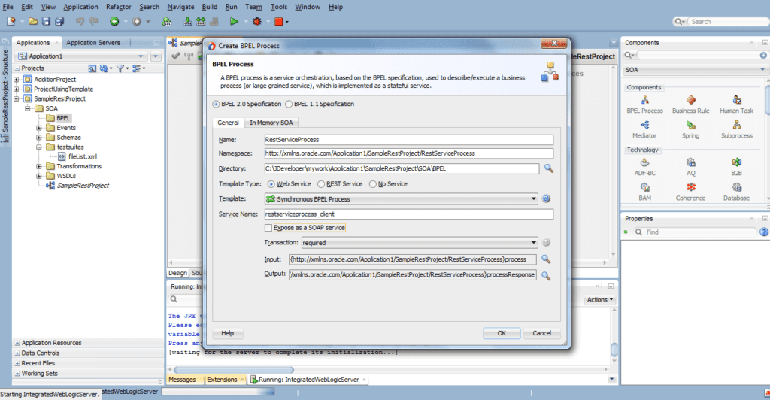Click the Namespace input field

click(x=408, y=153)
